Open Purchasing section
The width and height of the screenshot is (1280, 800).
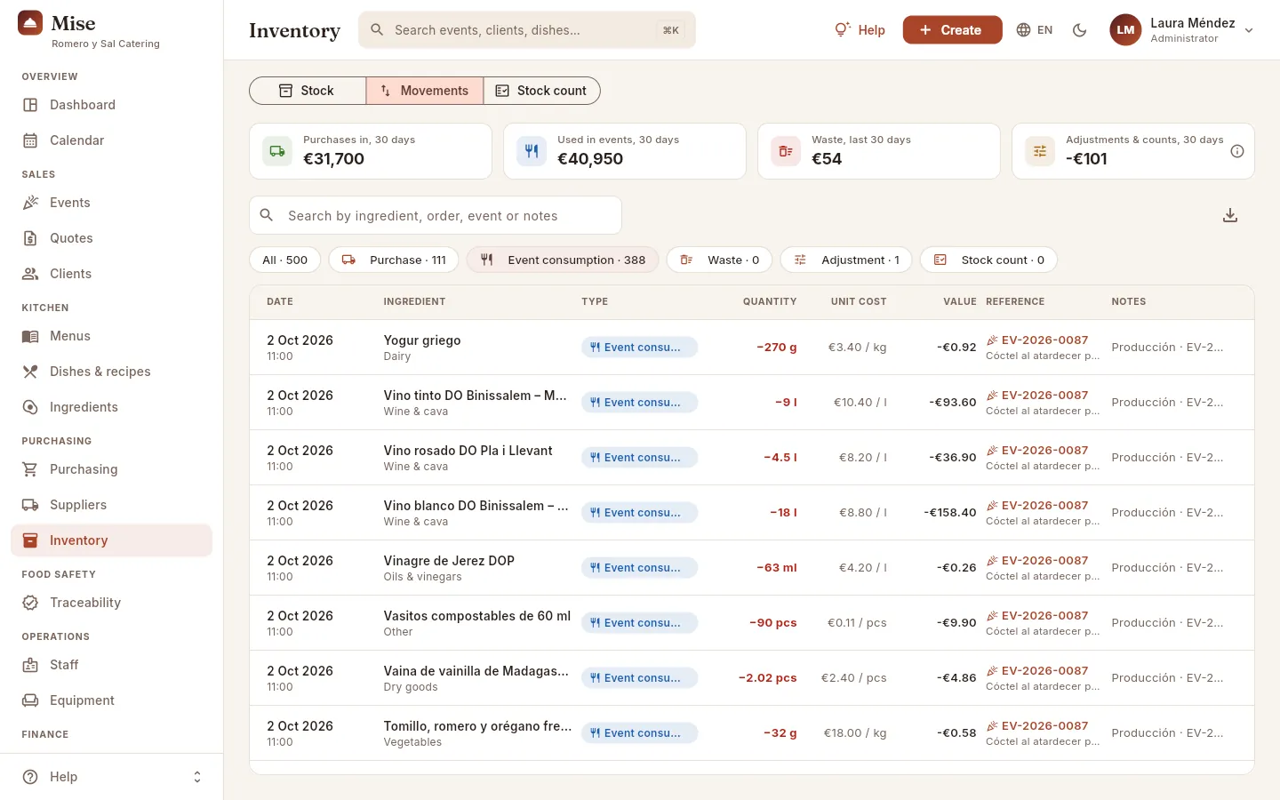point(111,469)
